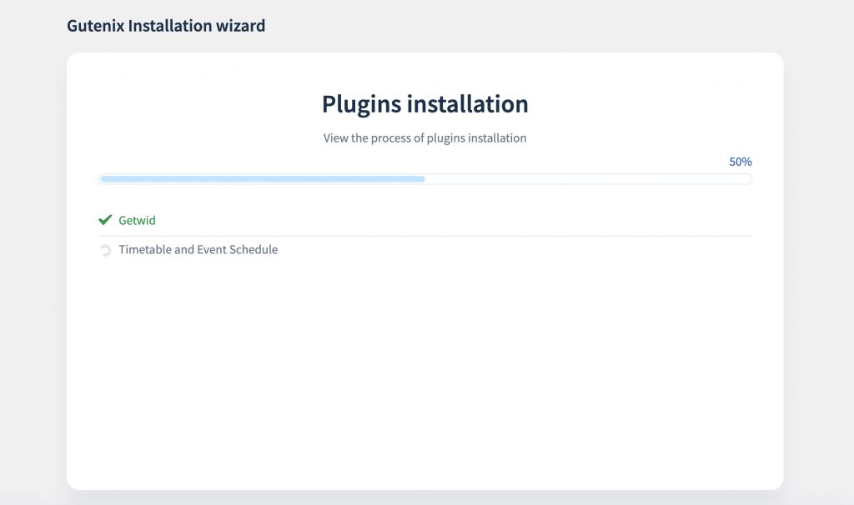The image size is (854, 505).
Task: Click the green checkmark next to Getwid
Action: click(105, 220)
